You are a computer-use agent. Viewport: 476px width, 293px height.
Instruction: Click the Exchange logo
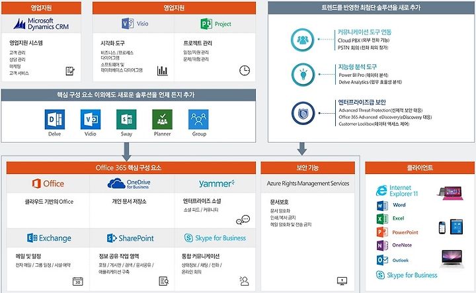pyautogui.click(x=49, y=238)
